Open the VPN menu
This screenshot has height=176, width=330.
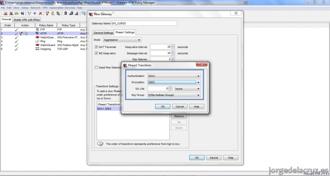pyautogui.click(x=45, y=8)
